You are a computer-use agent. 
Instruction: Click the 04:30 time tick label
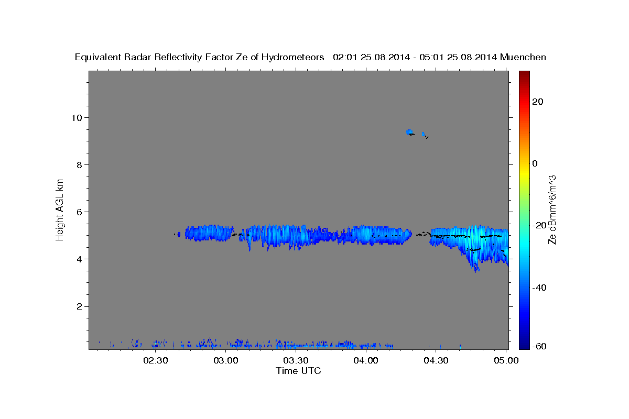[x=436, y=360]
